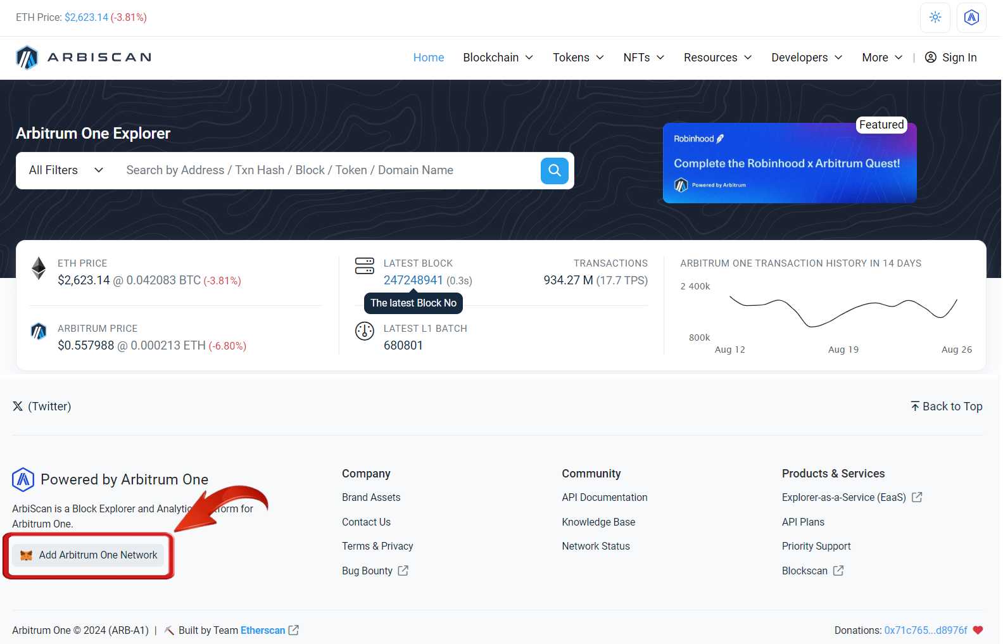Click the Arbiscan logo in the header
1003x644 pixels.
[84, 57]
